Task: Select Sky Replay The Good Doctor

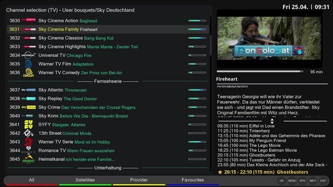Action: point(108,99)
